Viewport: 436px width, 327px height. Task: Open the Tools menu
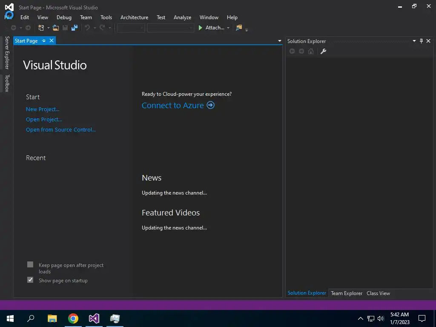click(x=106, y=17)
